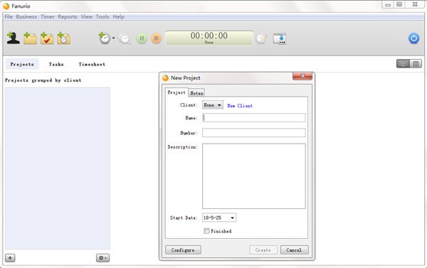Switch to the Tasks tab
This screenshot has height=268, width=427.
[x=56, y=64]
